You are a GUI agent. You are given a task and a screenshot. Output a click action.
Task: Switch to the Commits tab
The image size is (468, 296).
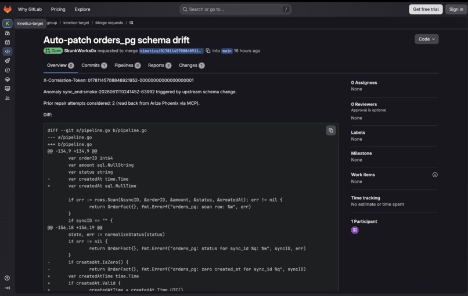(x=94, y=65)
